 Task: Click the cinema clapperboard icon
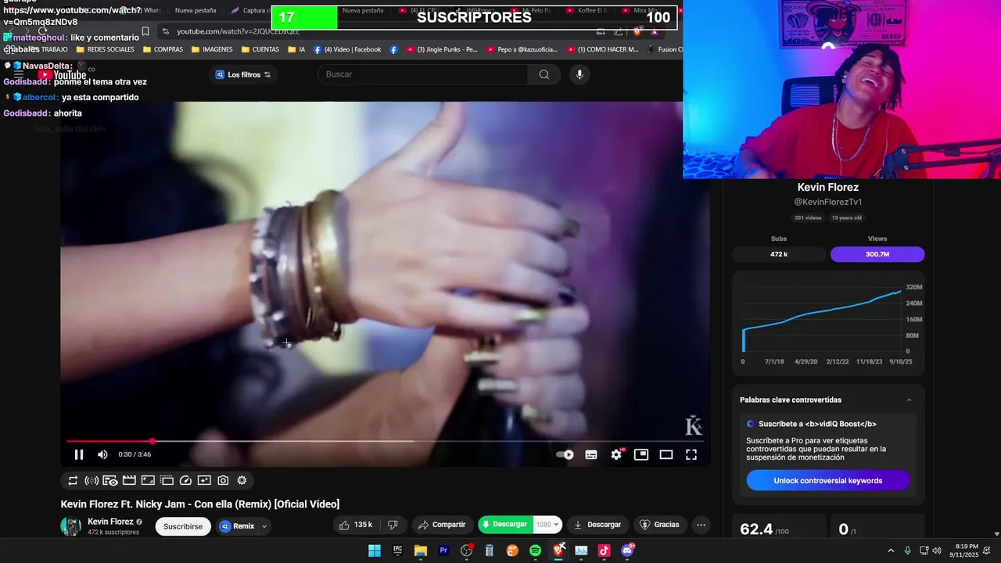[129, 480]
